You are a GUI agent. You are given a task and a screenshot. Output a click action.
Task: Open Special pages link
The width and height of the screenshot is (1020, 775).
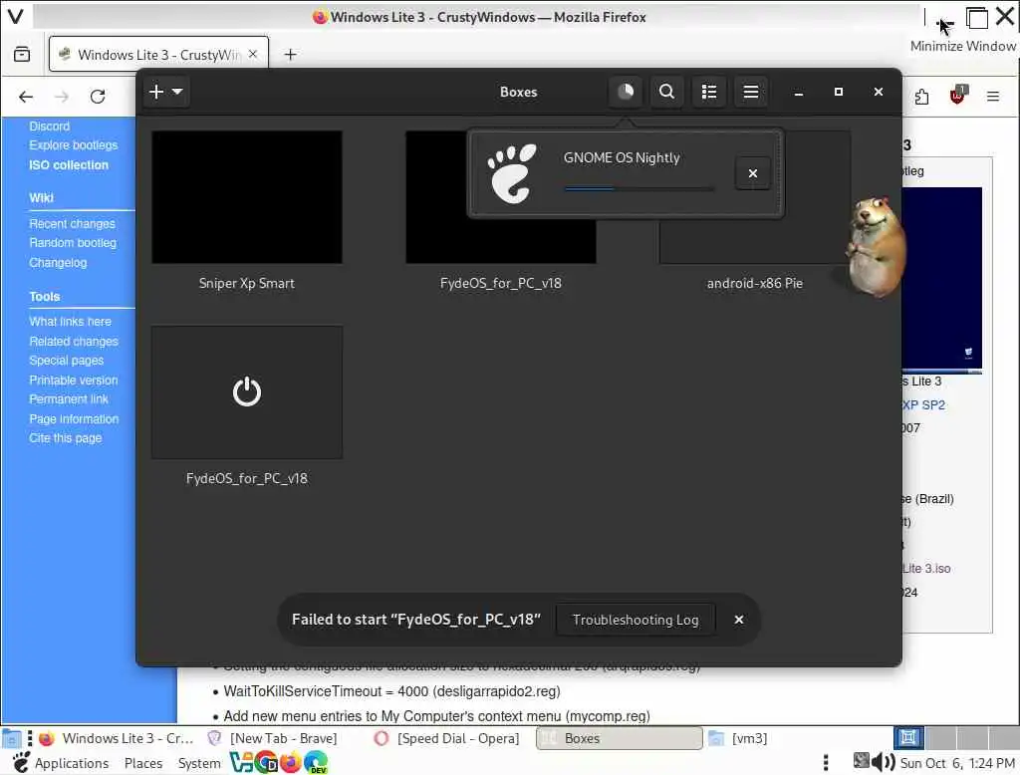pyautogui.click(x=67, y=361)
